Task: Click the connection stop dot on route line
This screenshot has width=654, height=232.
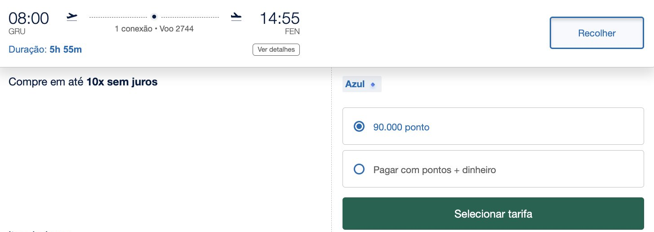Action: [154, 17]
